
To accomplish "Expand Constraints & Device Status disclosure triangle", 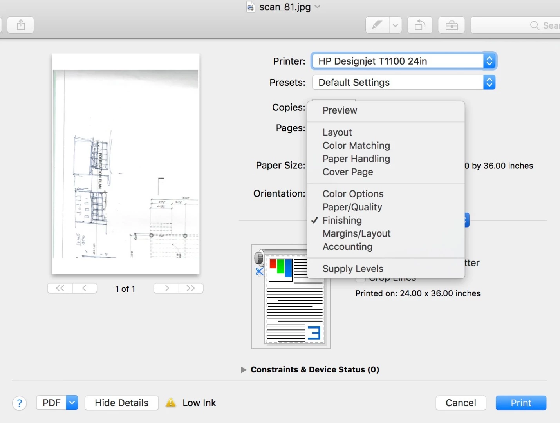I will 244,370.
